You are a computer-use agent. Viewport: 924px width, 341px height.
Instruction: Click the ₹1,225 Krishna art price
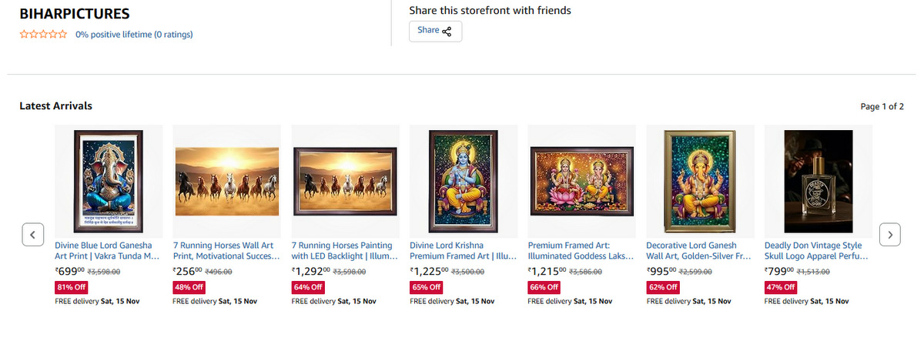pyautogui.click(x=429, y=271)
